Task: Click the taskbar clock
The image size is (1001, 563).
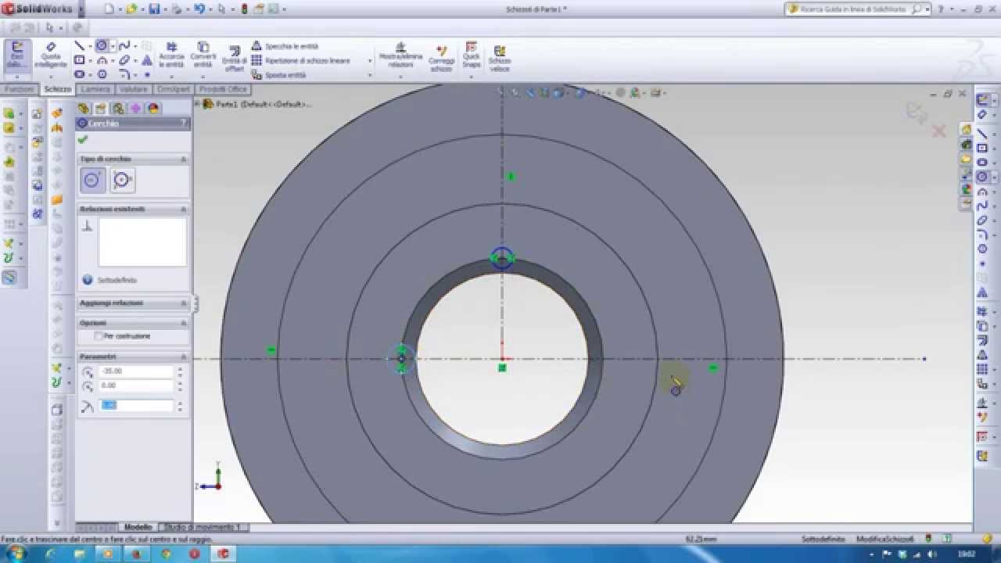Action: [x=967, y=554]
